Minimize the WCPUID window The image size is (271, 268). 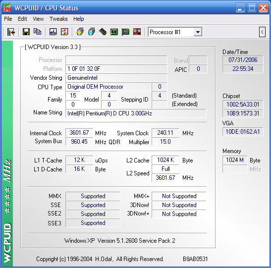pos(240,8)
